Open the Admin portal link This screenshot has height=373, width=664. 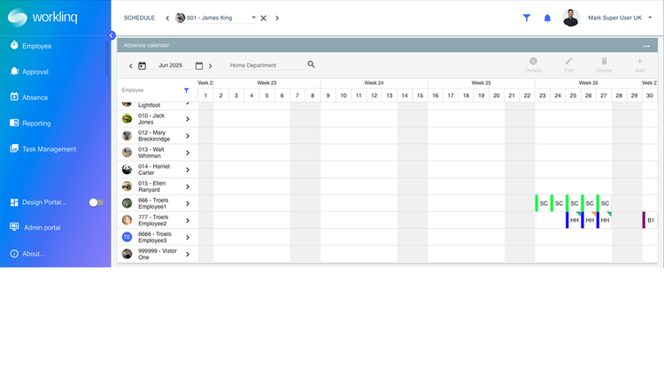35,227
